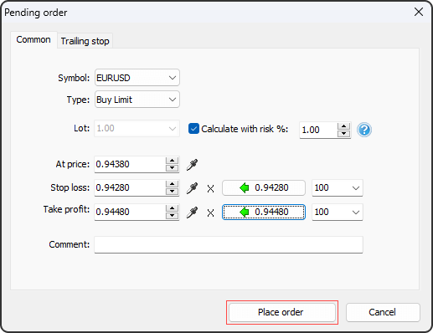Focus the Take profit input field
The height and width of the screenshot is (333, 433).
coord(130,212)
